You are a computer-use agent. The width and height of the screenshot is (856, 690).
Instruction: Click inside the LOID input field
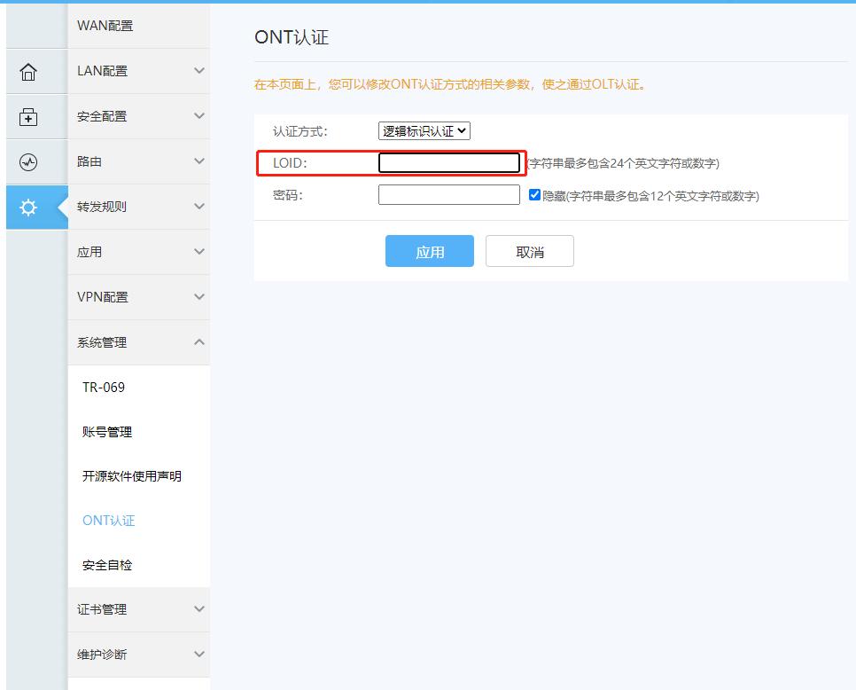(x=448, y=162)
